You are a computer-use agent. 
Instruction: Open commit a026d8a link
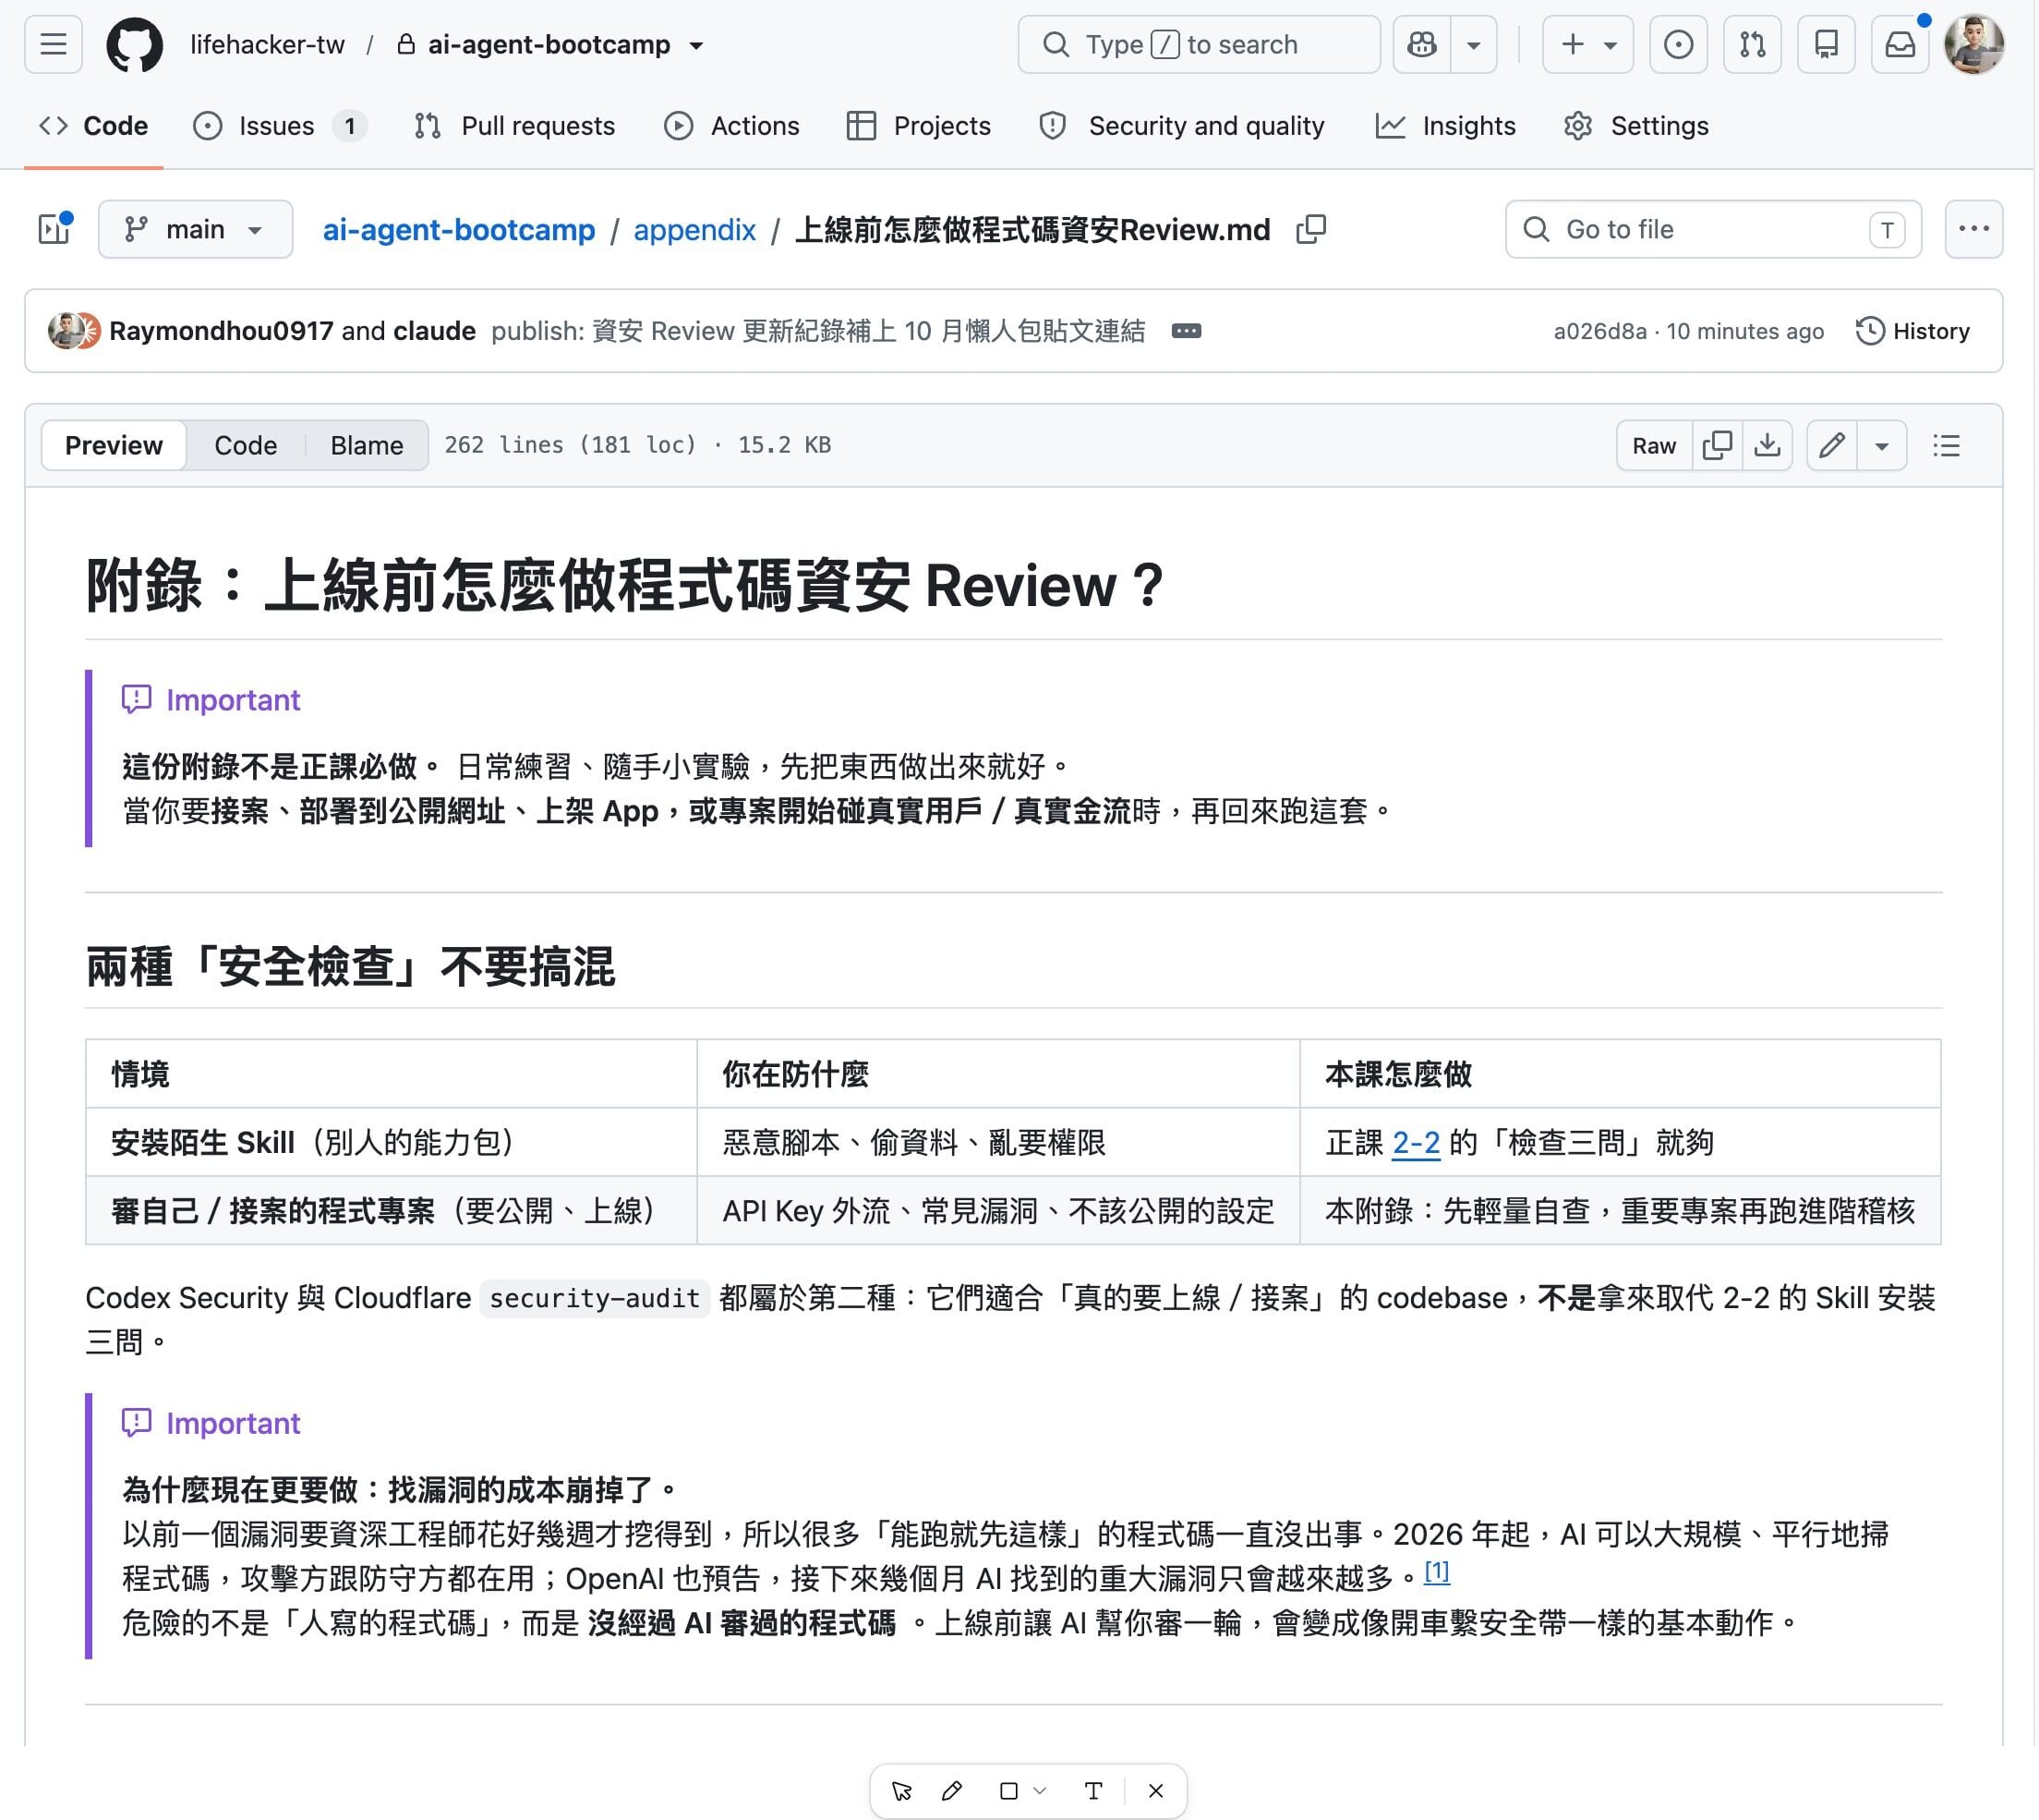[1599, 331]
